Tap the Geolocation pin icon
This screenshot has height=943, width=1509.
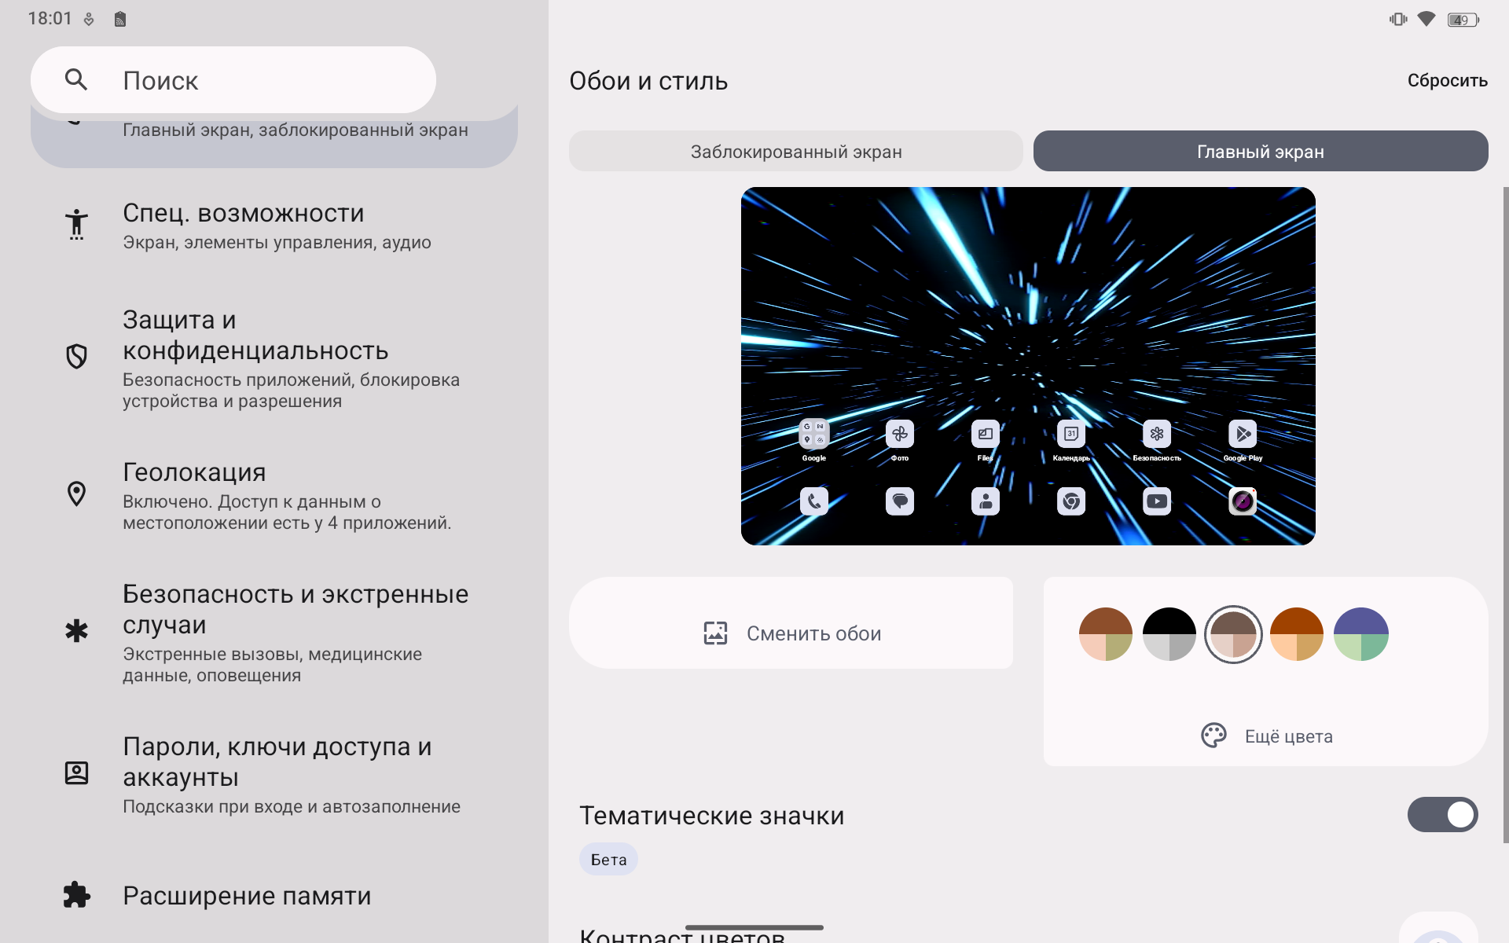[x=76, y=494]
